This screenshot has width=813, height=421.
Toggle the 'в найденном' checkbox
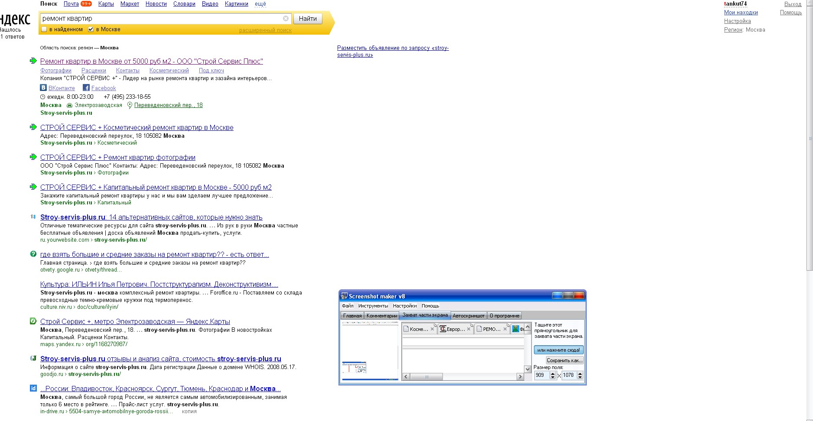pos(44,29)
